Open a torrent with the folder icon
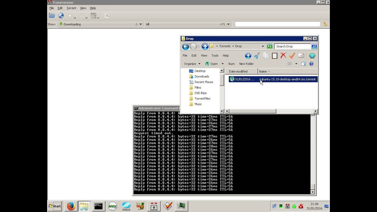The width and height of the screenshot is (377, 212). pyautogui.click(x=52, y=16)
